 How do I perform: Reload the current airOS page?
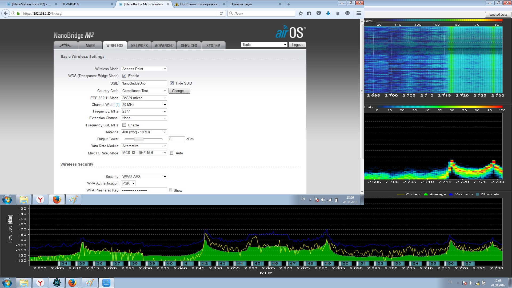(221, 13)
